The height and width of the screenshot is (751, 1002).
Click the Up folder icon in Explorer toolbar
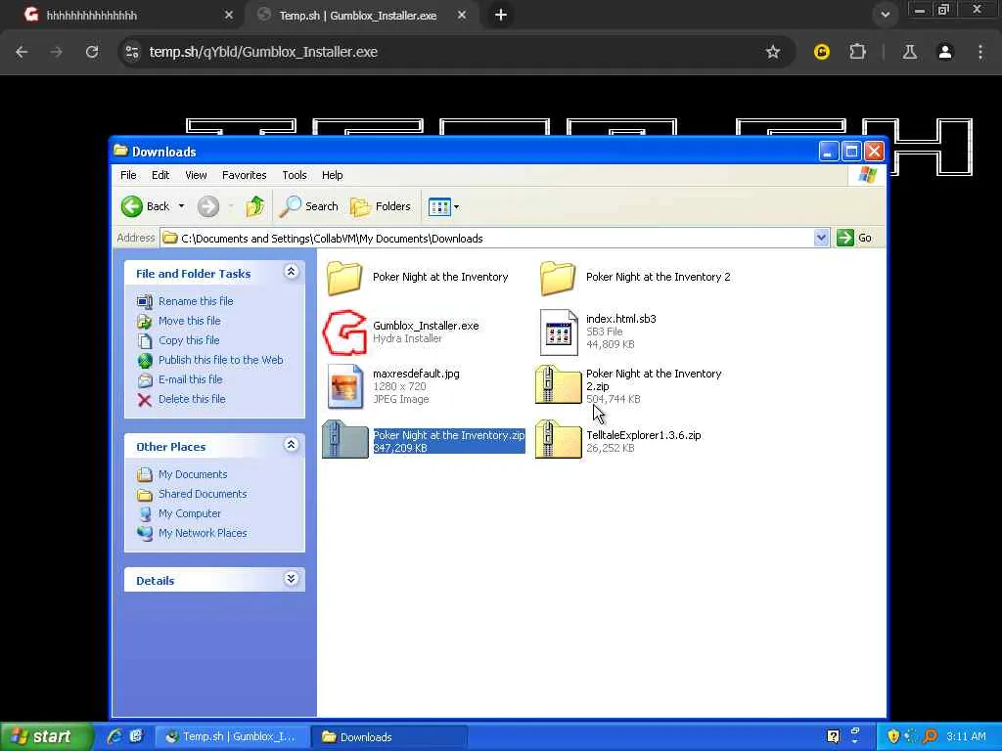click(x=255, y=206)
